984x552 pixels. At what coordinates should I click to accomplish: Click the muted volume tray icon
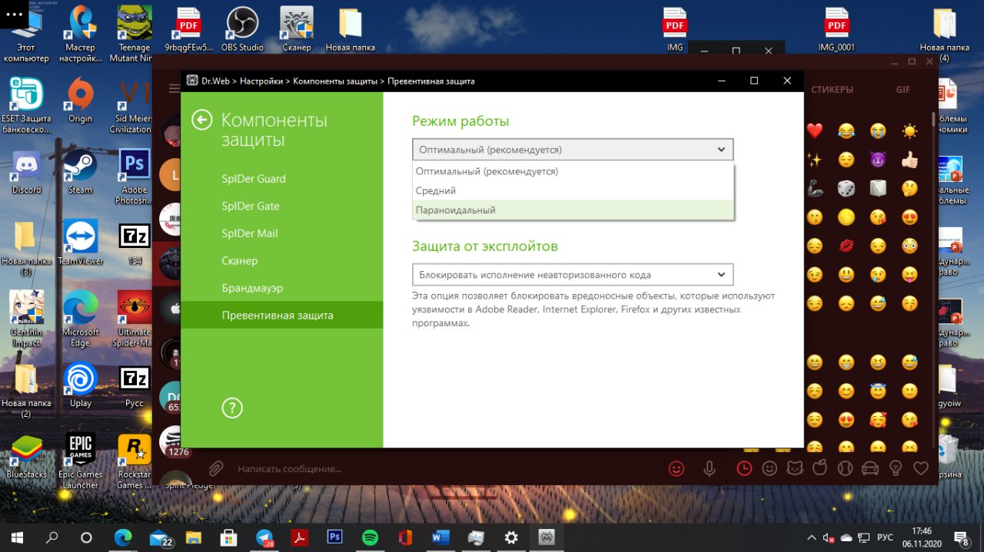point(829,537)
